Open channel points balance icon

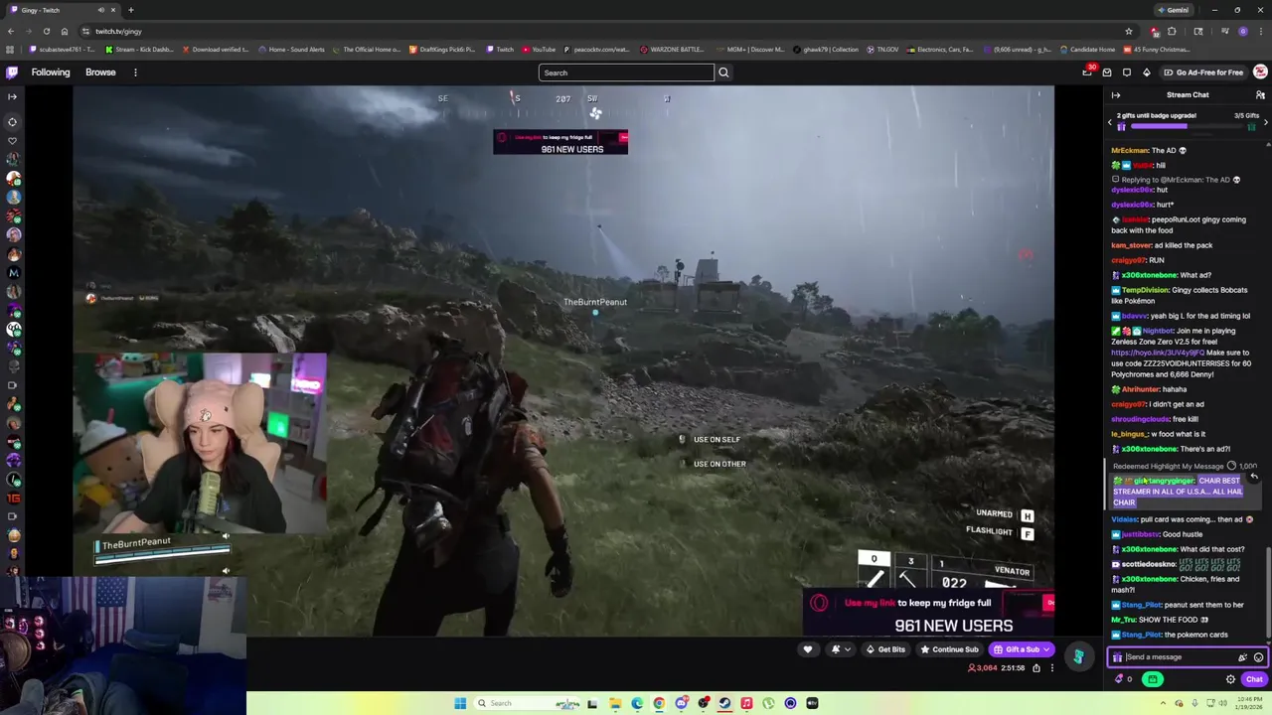click(1123, 679)
